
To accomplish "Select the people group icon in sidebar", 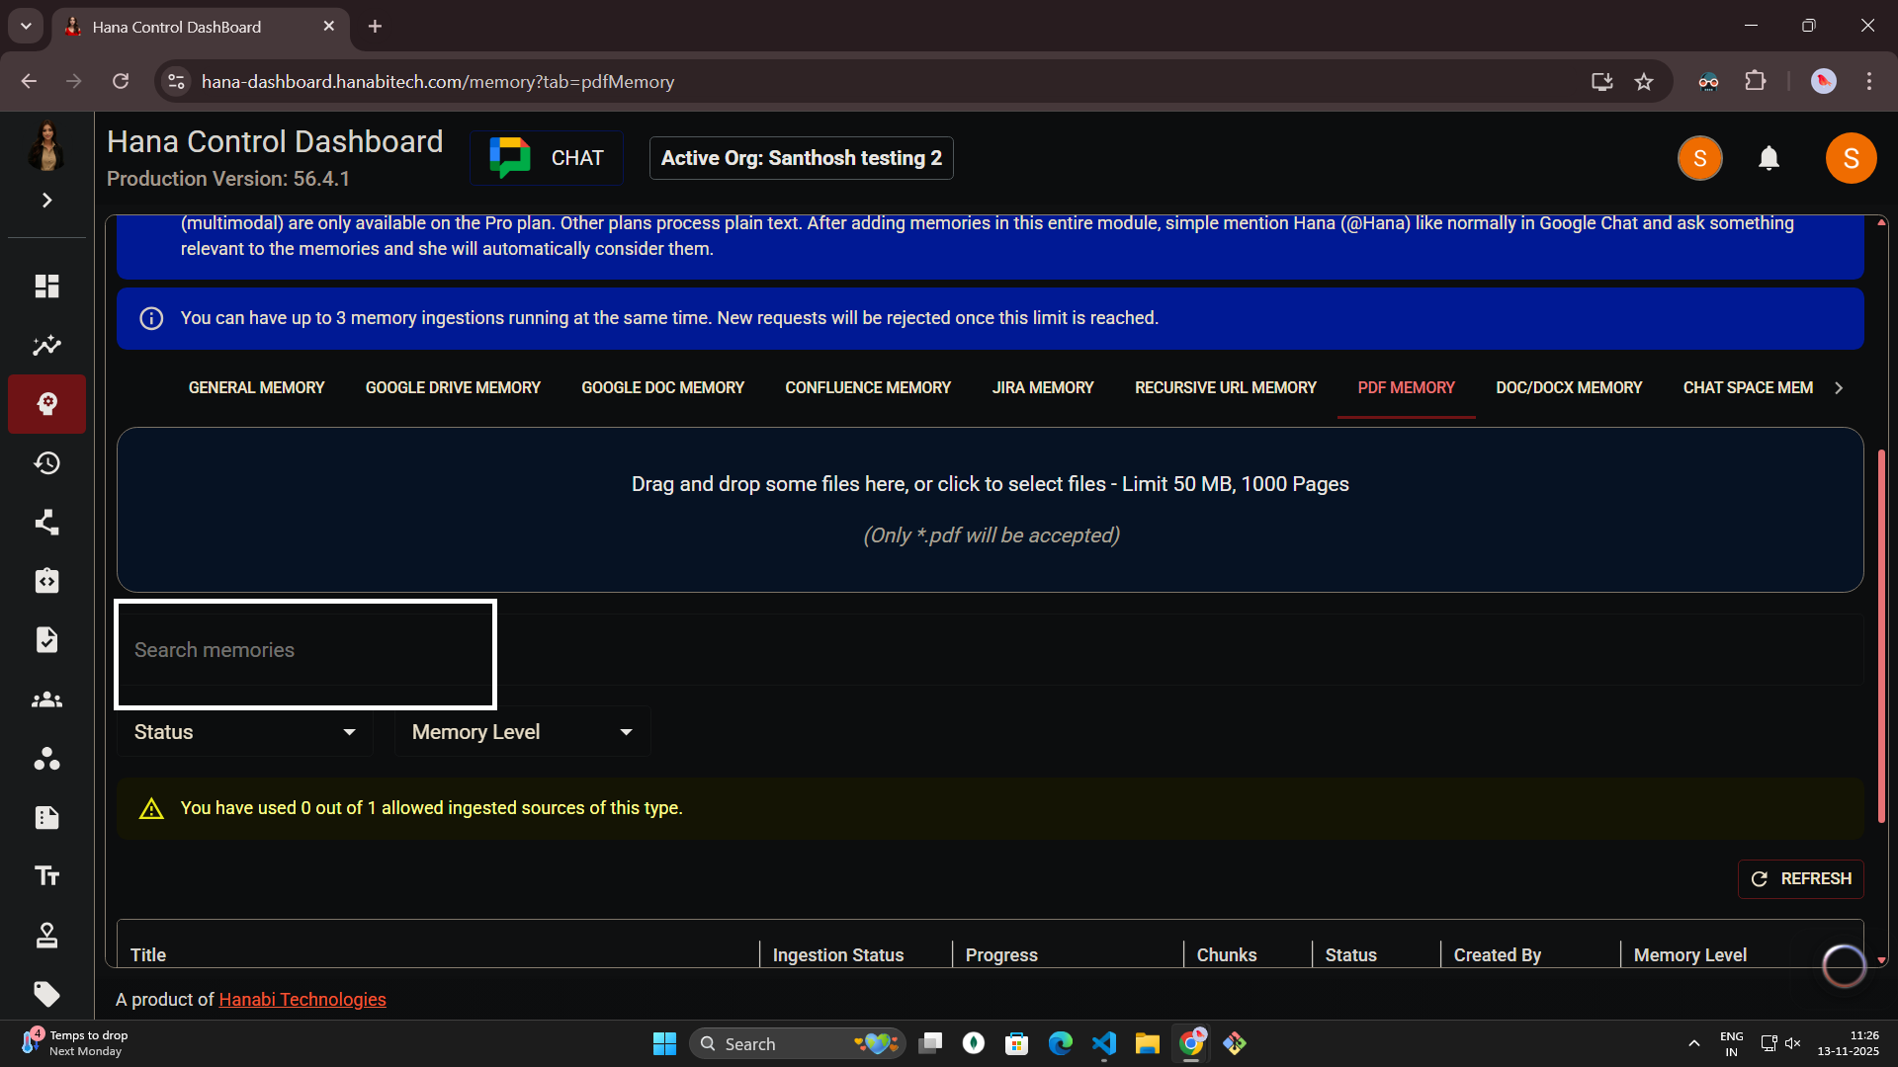I will click(46, 699).
